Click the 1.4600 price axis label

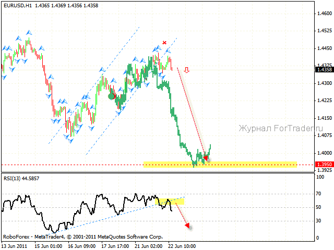[325, 14]
